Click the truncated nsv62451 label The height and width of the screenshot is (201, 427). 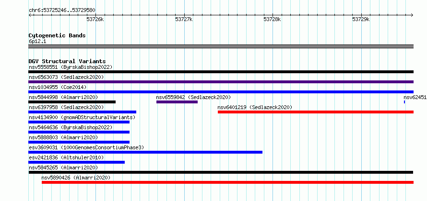click(415, 97)
